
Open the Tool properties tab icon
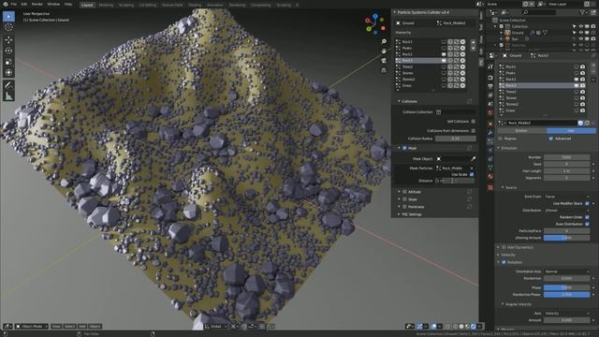coord(490,67)
